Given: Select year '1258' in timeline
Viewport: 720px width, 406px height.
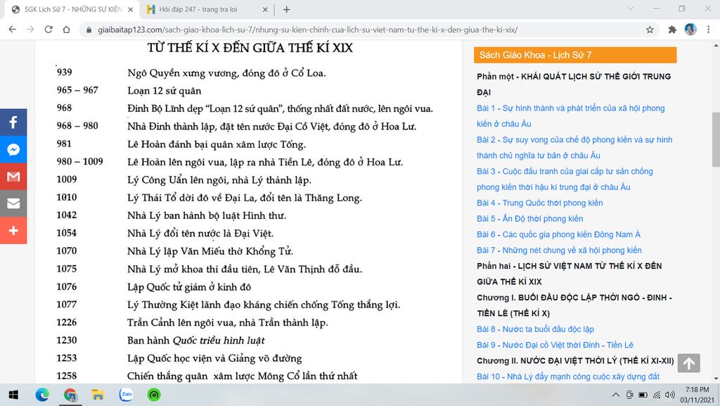Looking at the screenshot, I should coord(67,376).
